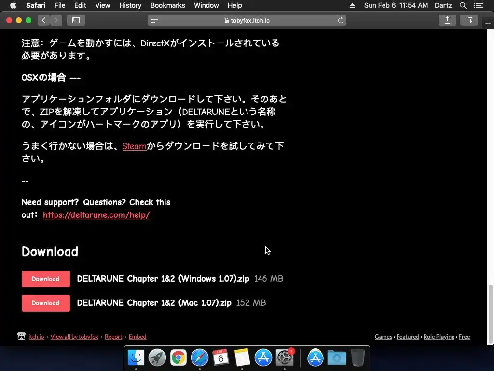Click the itch.io logo icon in footer
This screenshot has width=494, height=371.
point(21,336)
